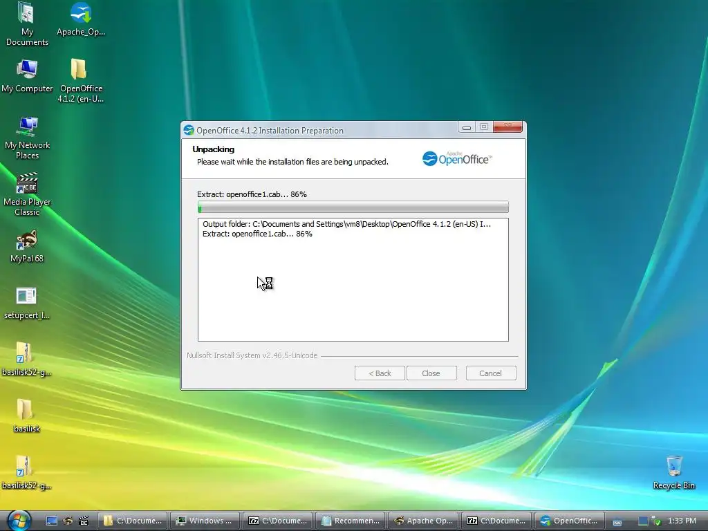
Task: Click the 'Extract: openoffice1.cab... 86%' log line
Action: click(257, 234)
